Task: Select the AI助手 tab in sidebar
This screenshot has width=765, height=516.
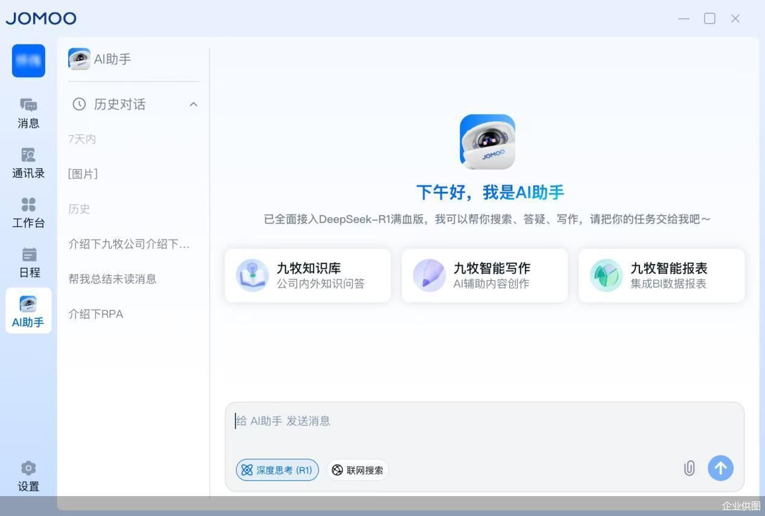Action: click(x=28, y=310)
